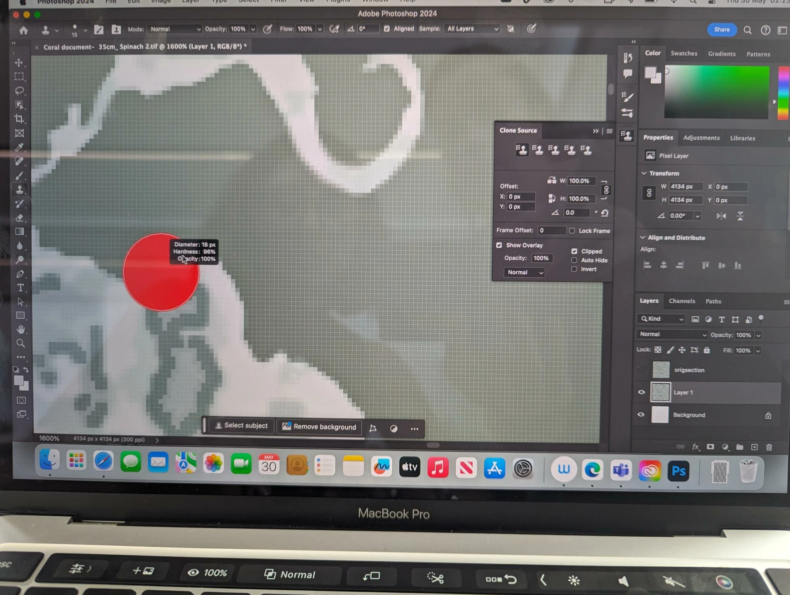Viewport: 790px width, 595px height.
Task: Switch to the Channels tab
Action: tap(682, 301)
